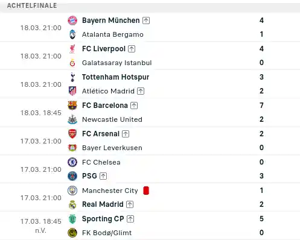Click the Newcastle United crest
Screen dimensions: 300x240
[x=72, y=119]
